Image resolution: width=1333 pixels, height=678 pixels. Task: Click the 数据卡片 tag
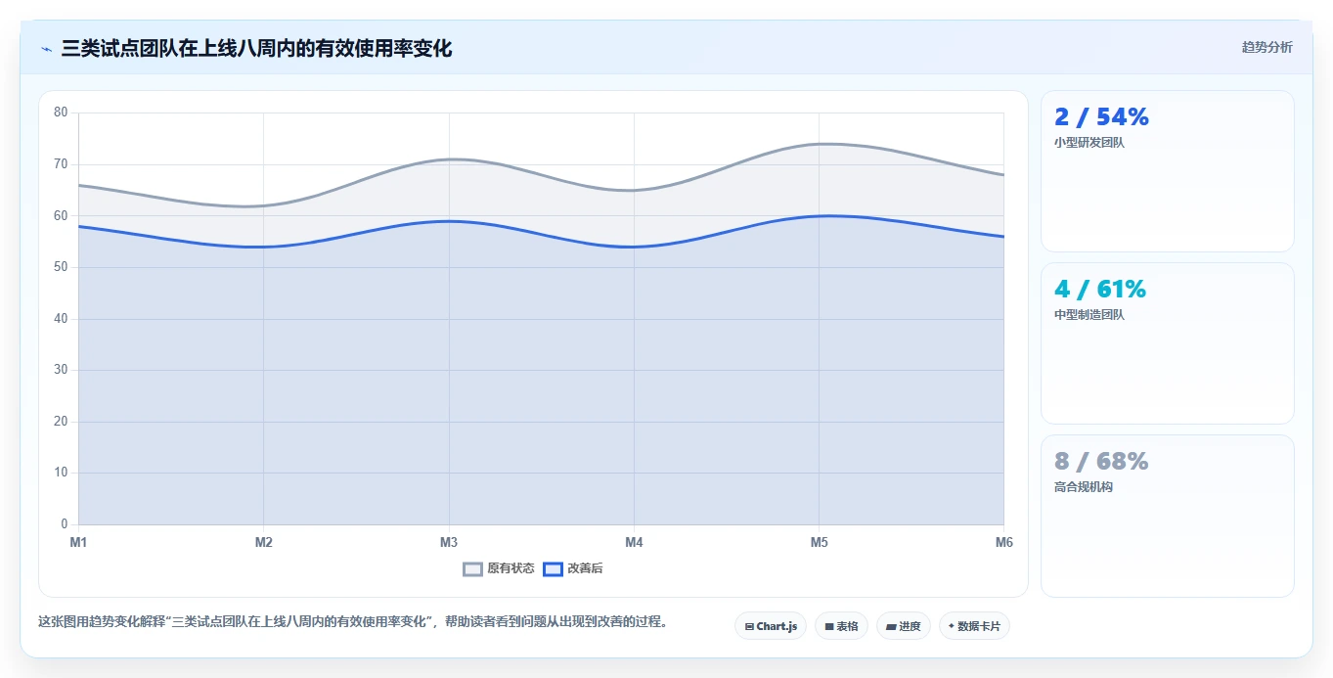[974, 626]
